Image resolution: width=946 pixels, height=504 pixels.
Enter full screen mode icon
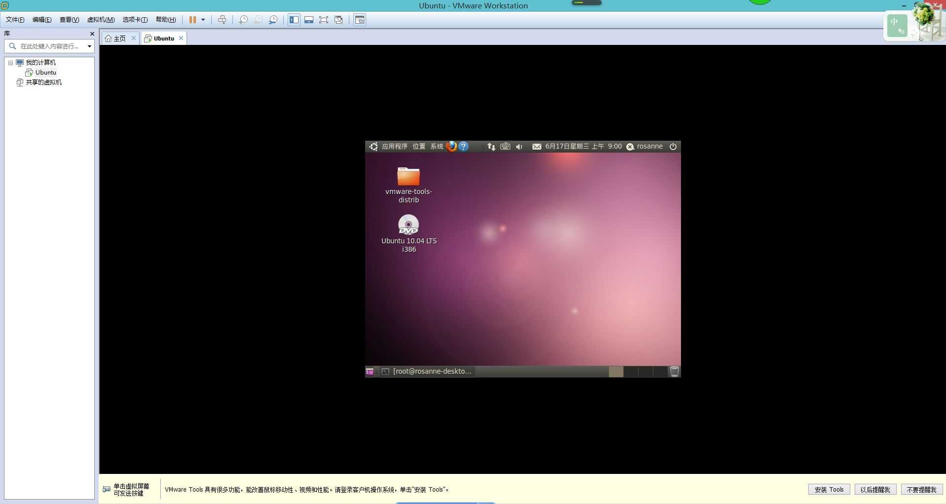[324, 20]
